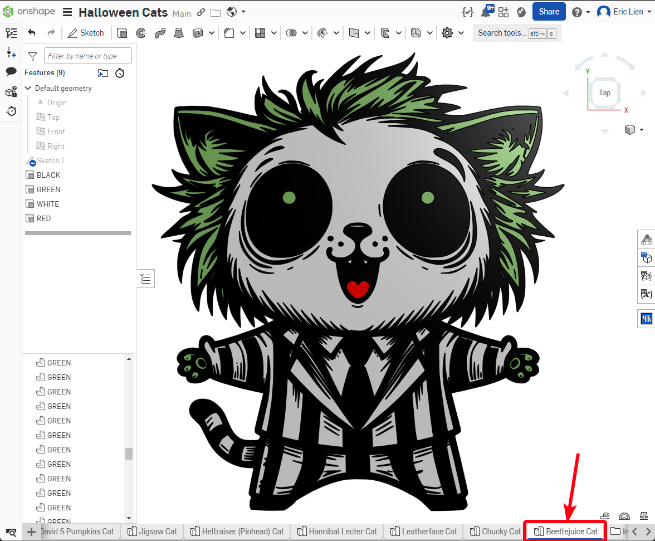Image resolution: width=655 pixels, height=541 pixels.
Task: Open the Boolean tool dropdown arrow
Action: click(305, 33)
